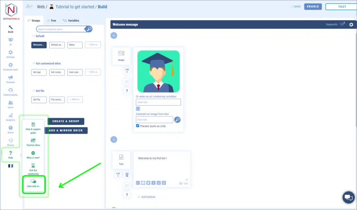Collapse the Get customized infos group

point(33,64)
